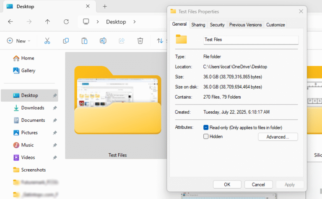The image size is (322, 199).
Task: Go up one folder level arrow
Action: 47,21
